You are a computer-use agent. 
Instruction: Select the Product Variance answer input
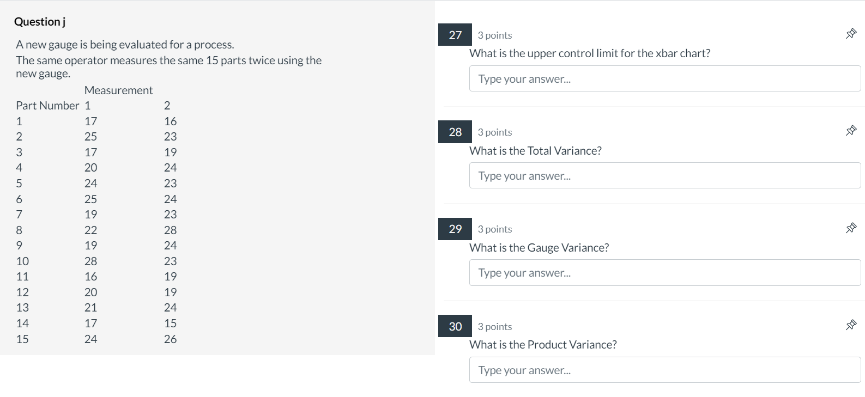coord(664,370)
